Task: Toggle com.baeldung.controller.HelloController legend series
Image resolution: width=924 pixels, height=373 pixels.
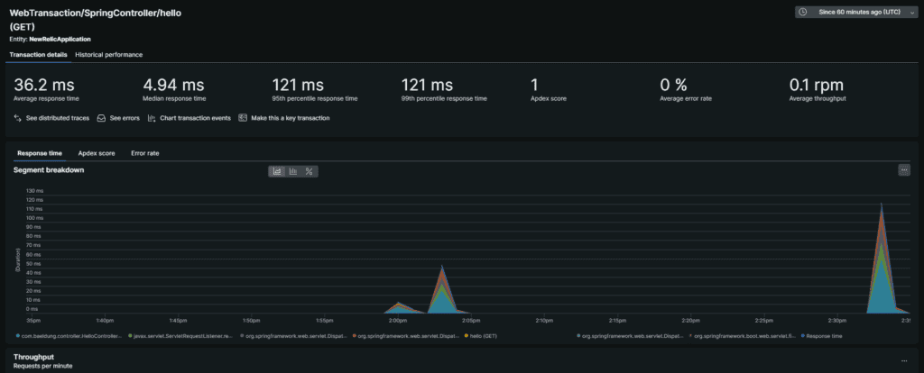Action: (72, 335)
